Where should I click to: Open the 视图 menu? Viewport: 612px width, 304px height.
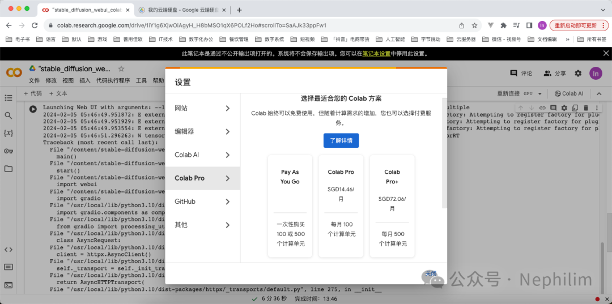click(68, 81)
